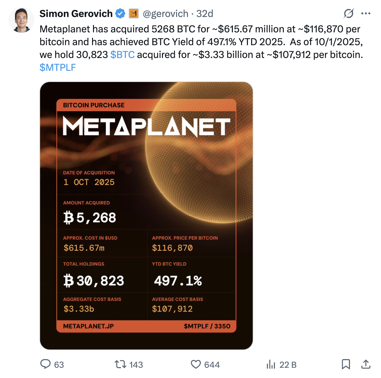Image resolution: width=381 pixels, height=378 pixels.
Task: Open the Metaplanet Bitcoin Purchase image
Action: tap(146, 215)
